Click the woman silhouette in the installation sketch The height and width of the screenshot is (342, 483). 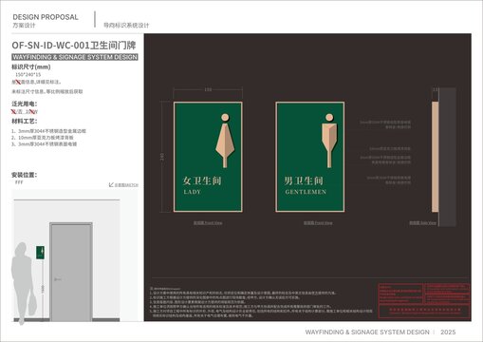point(24,283)
